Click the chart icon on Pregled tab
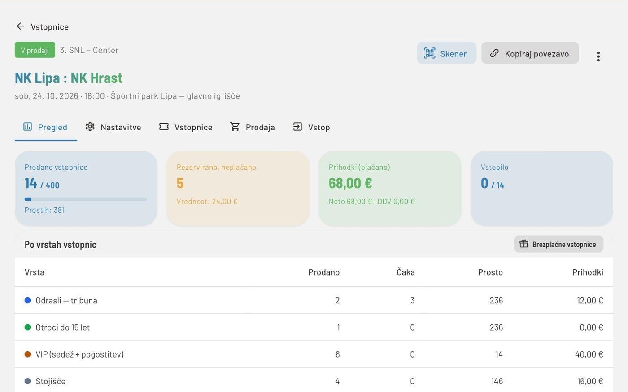The image size is (628, 392). tap(28, 127)
